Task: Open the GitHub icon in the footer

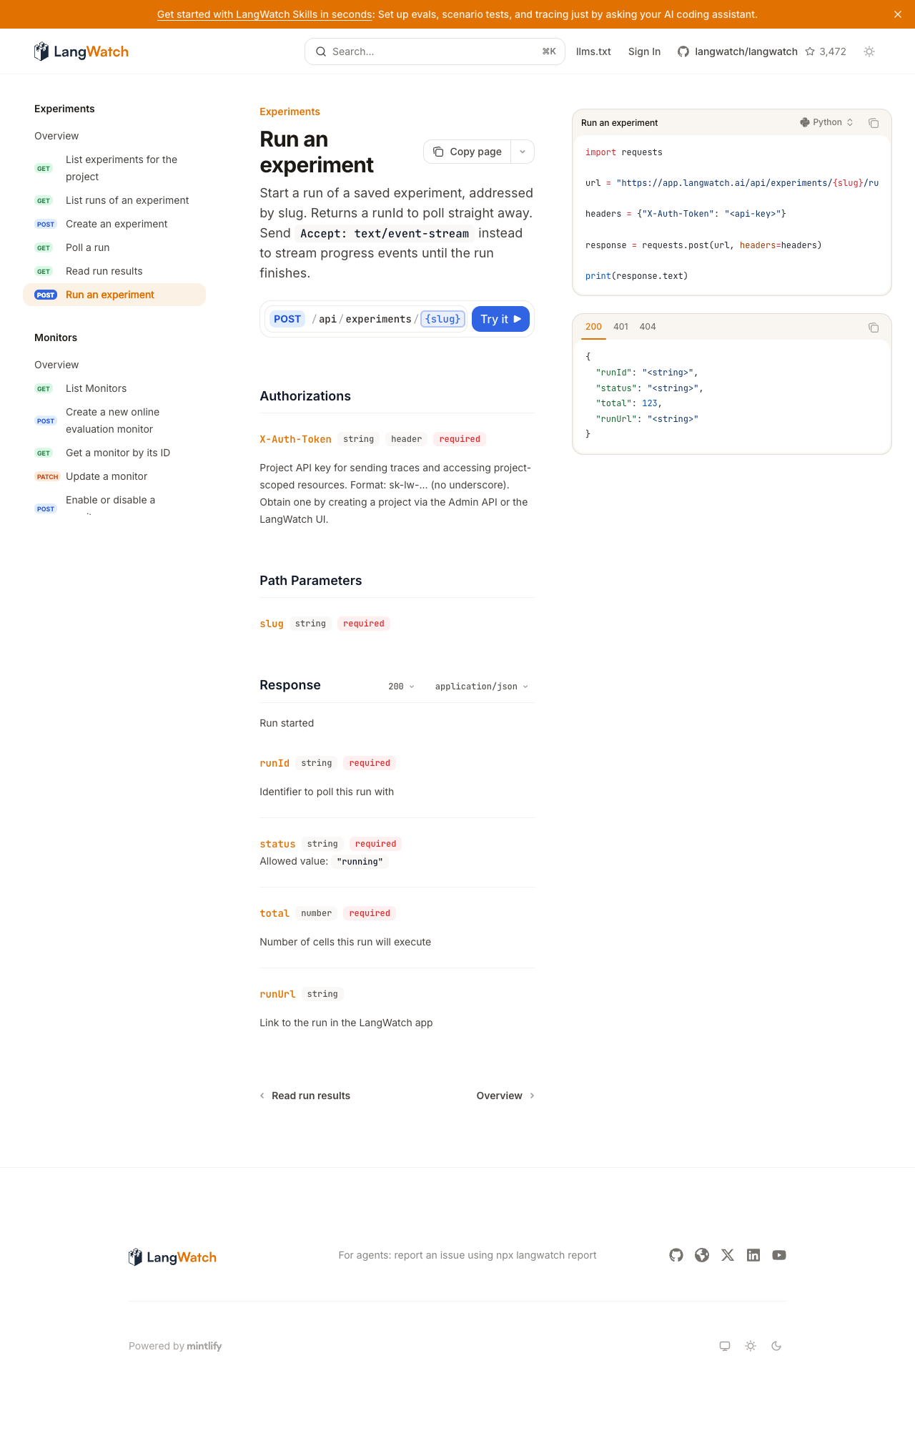Action: (676, 1255)
